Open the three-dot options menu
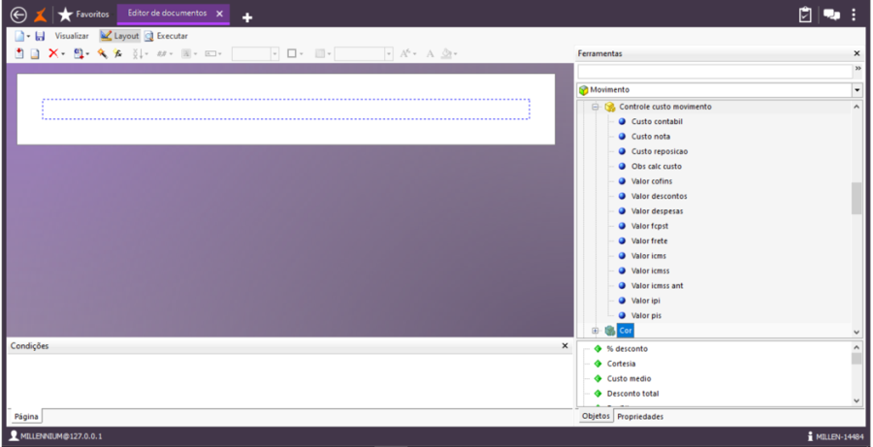 click(854, 15)
